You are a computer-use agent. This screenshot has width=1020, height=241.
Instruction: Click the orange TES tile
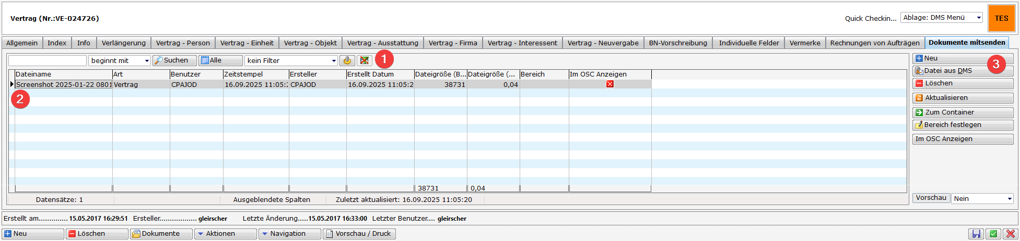[x=1001, y=18]
